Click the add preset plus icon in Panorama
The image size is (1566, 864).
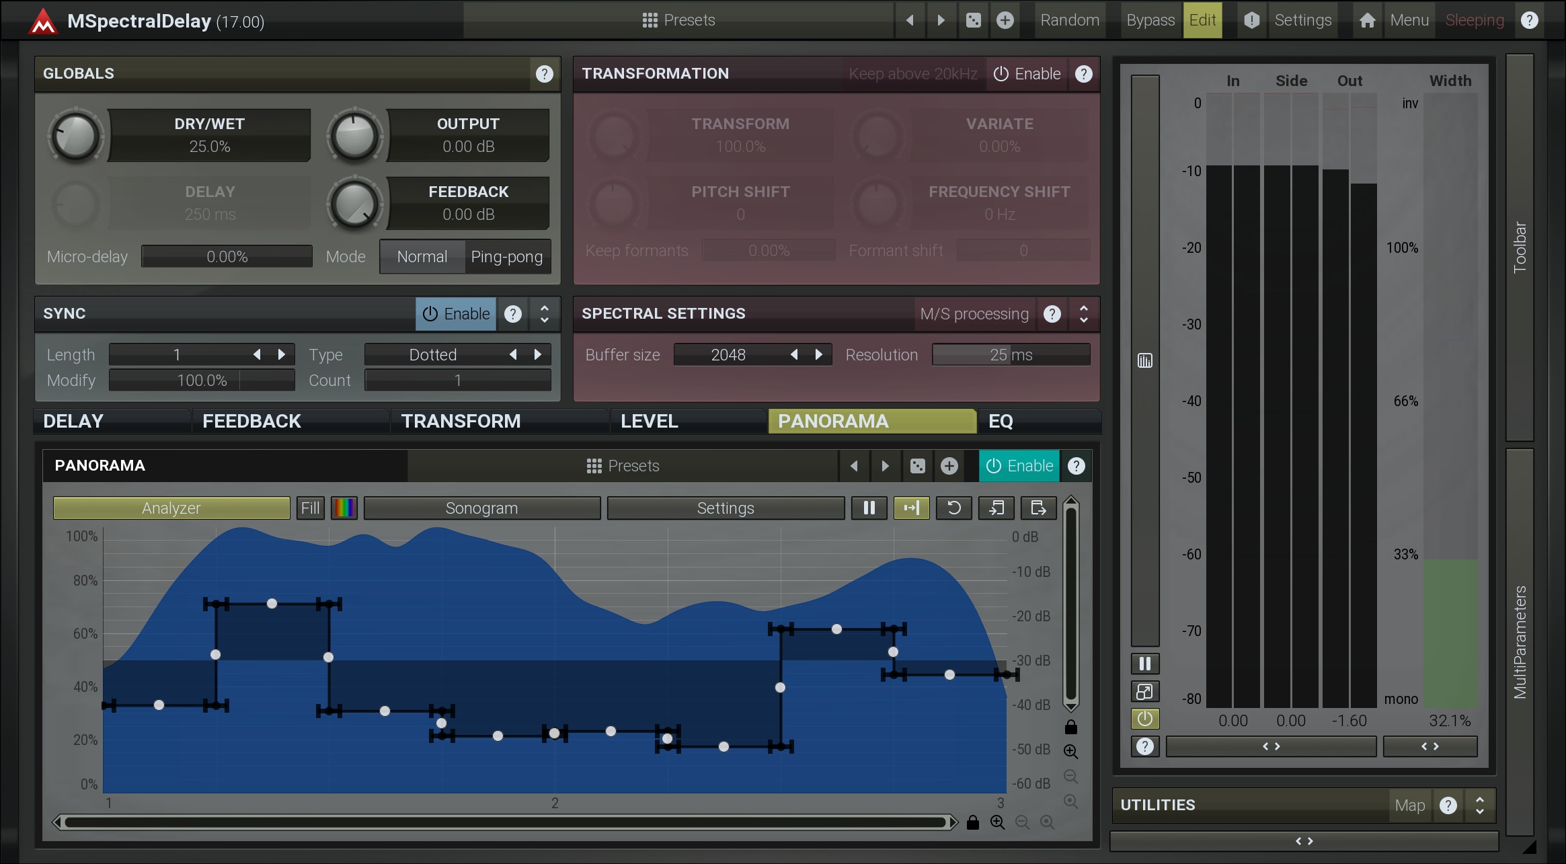click(949, 466)
